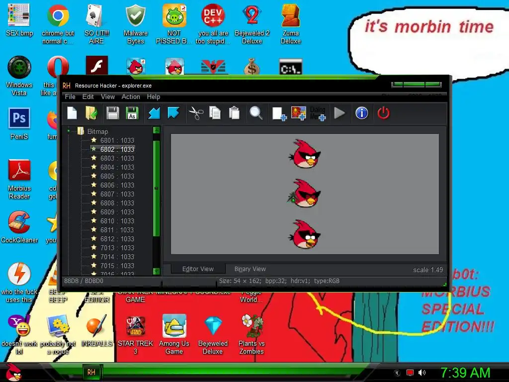509x382 pixels.
Task: Switch to the Editor View tab
Action: 198,269
